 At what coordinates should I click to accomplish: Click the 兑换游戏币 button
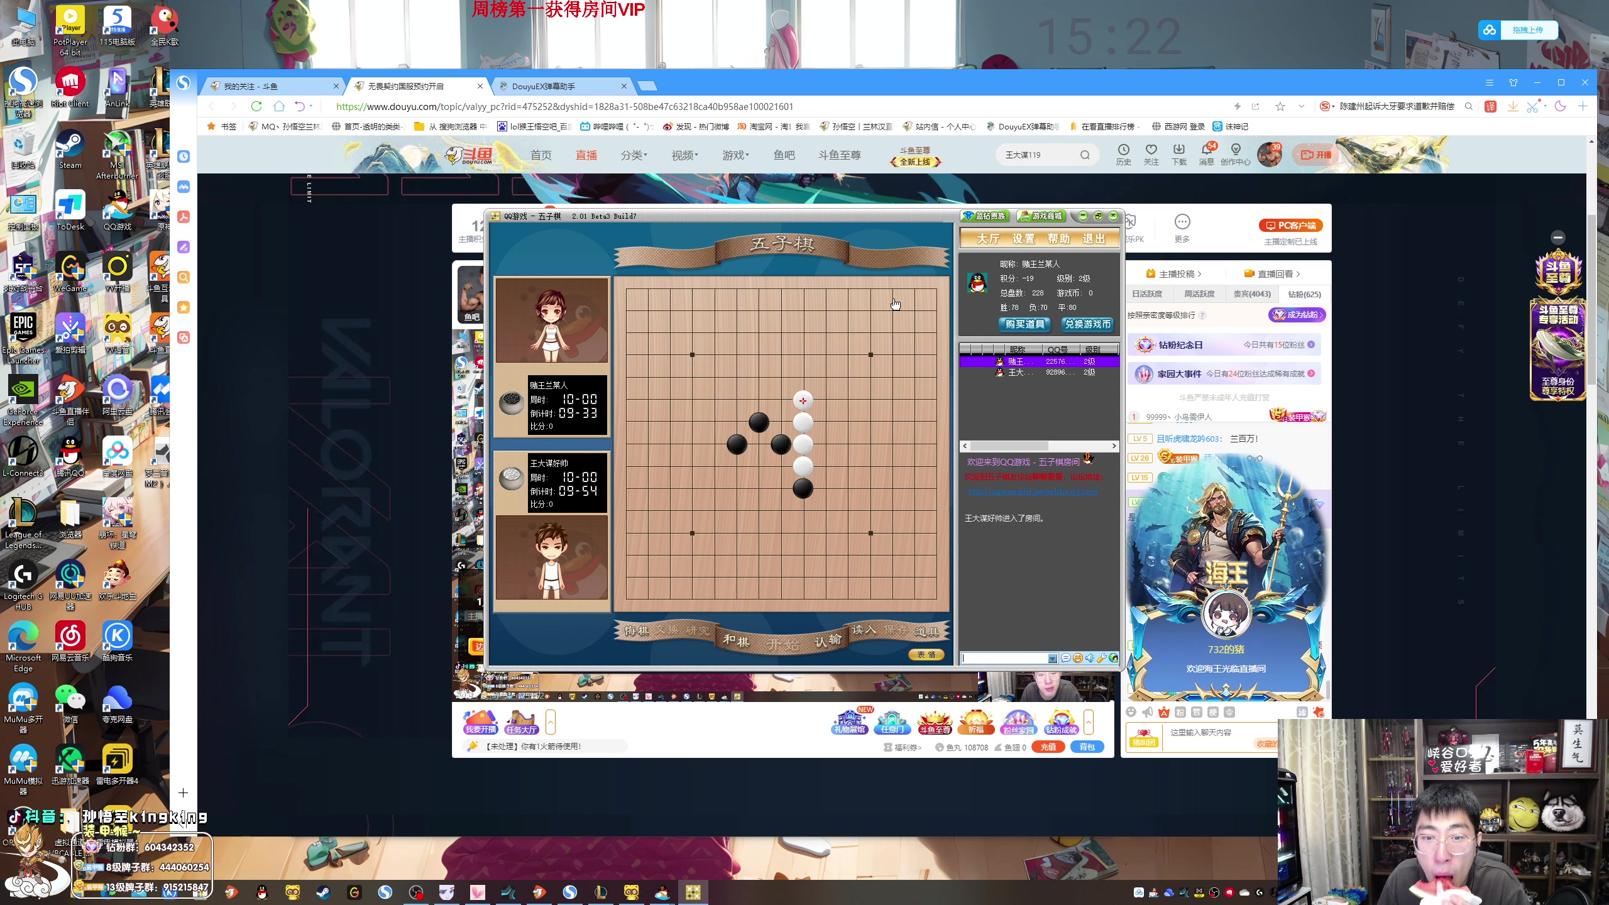click(1088, 324)
